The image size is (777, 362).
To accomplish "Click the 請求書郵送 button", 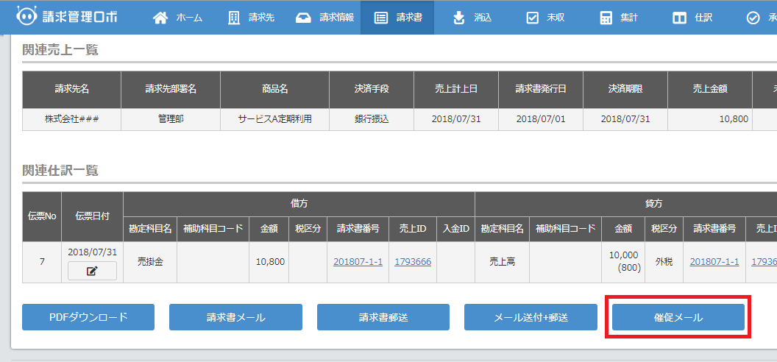I will [383, 317].
